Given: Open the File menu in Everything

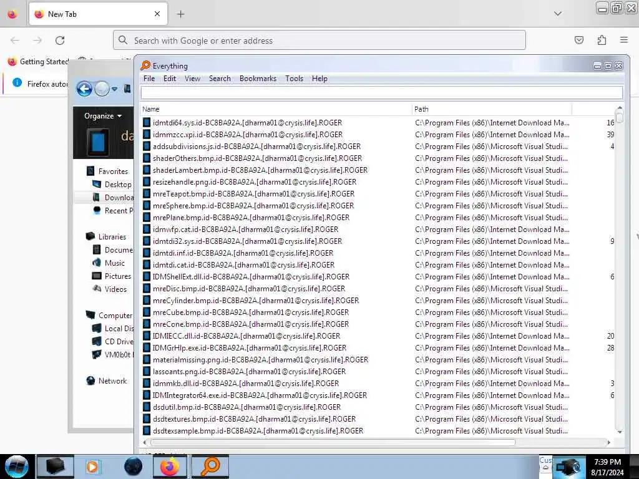Looking at the screenshot, I should [149, 79].
